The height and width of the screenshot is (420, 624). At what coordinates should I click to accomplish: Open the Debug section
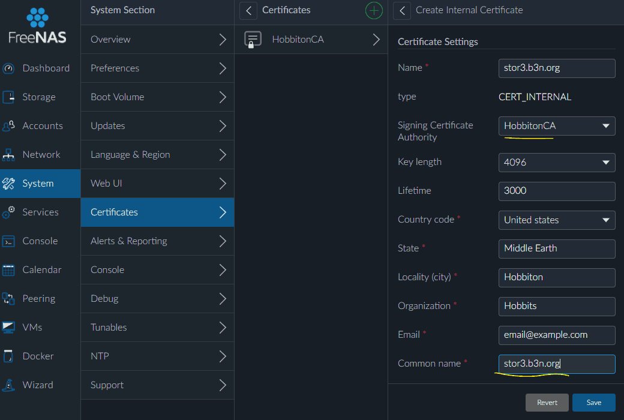[158, 299]
